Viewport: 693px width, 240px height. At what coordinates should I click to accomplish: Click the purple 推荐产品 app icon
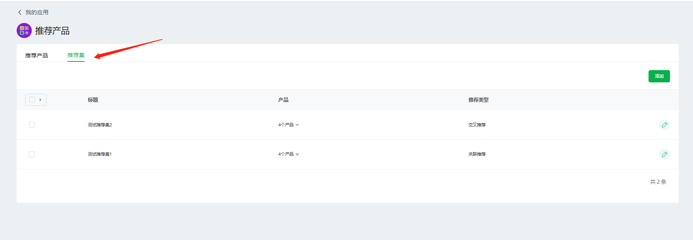tap(24, 30)
